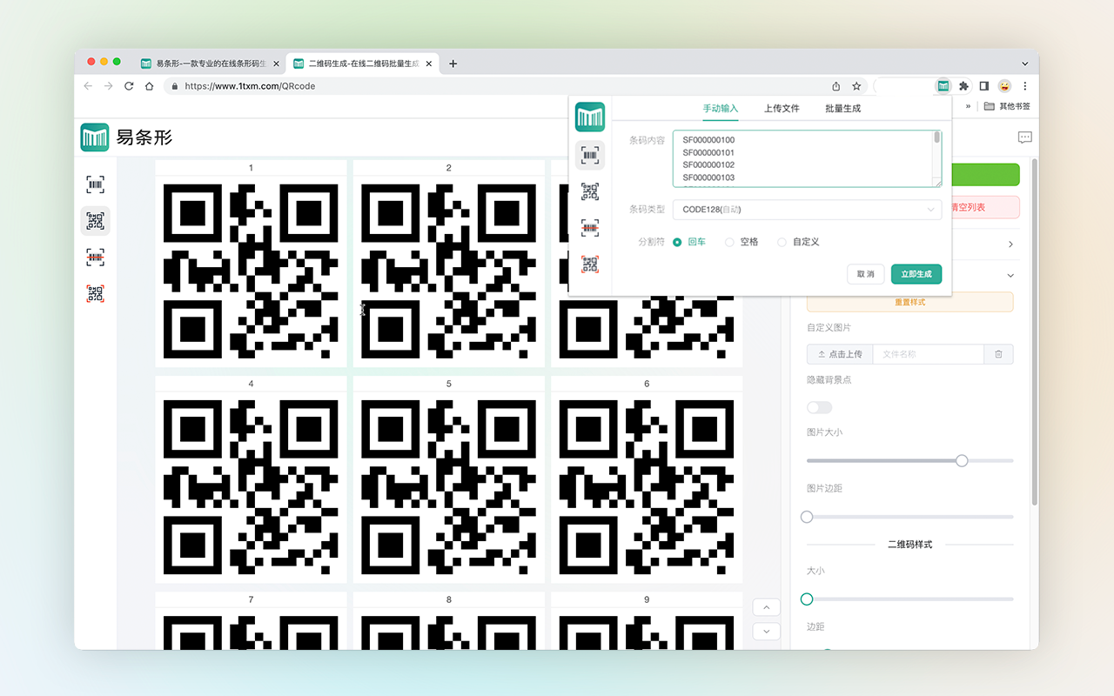Image resolution: width=1114 pixels, height=696 pixels.
Task: Click the 立即生成 button
Action: pos(916,274)
